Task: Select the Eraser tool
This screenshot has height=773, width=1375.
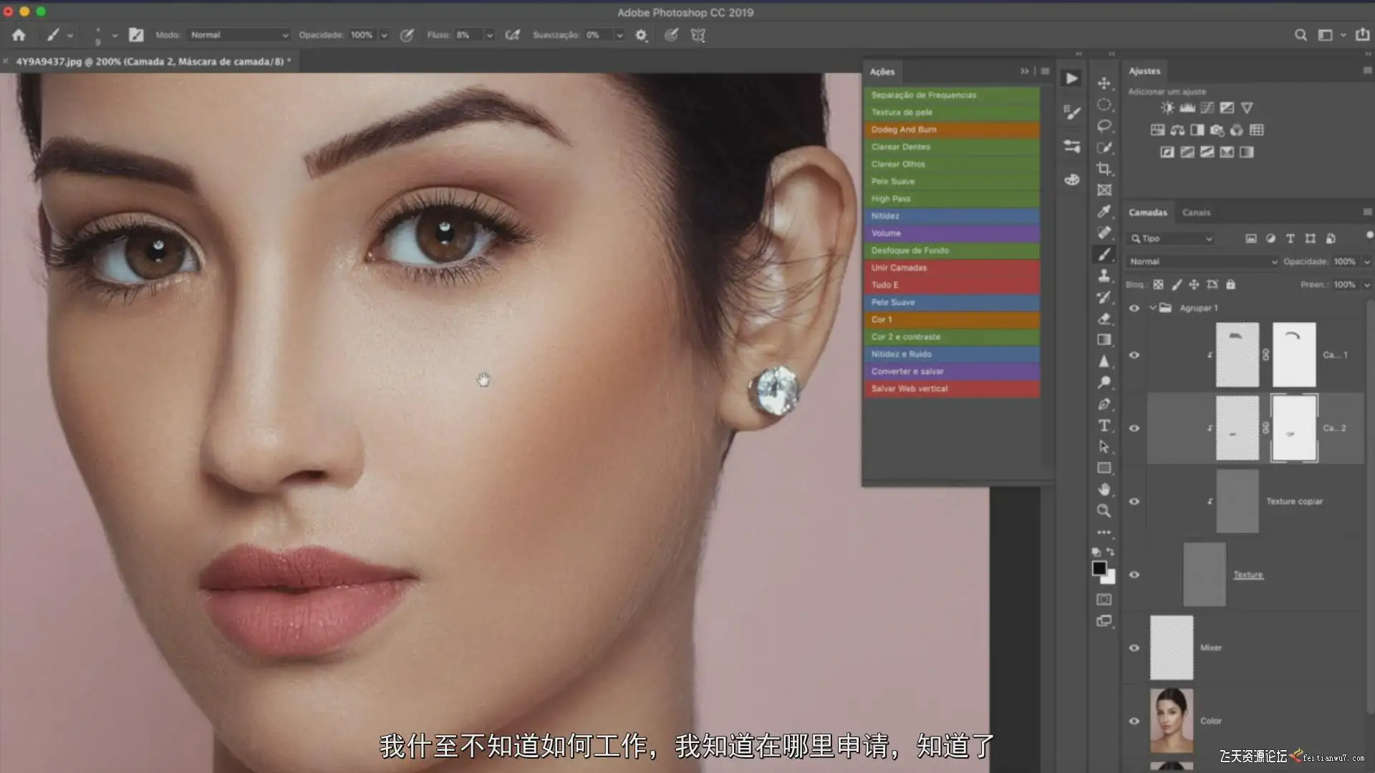Action: coord(1104,319)
